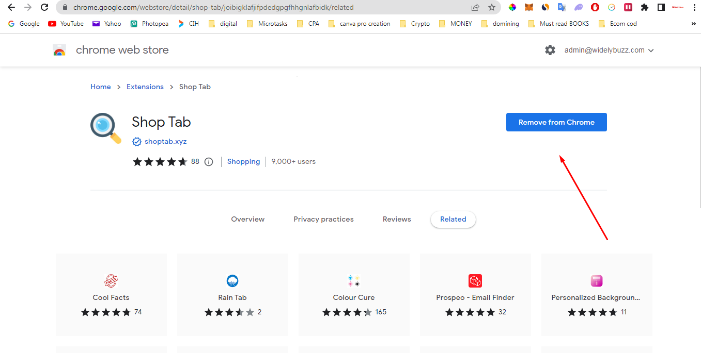Click the Widelybuzz profile avatar
This screenshot has width=701, height=353.
[677, 7]
